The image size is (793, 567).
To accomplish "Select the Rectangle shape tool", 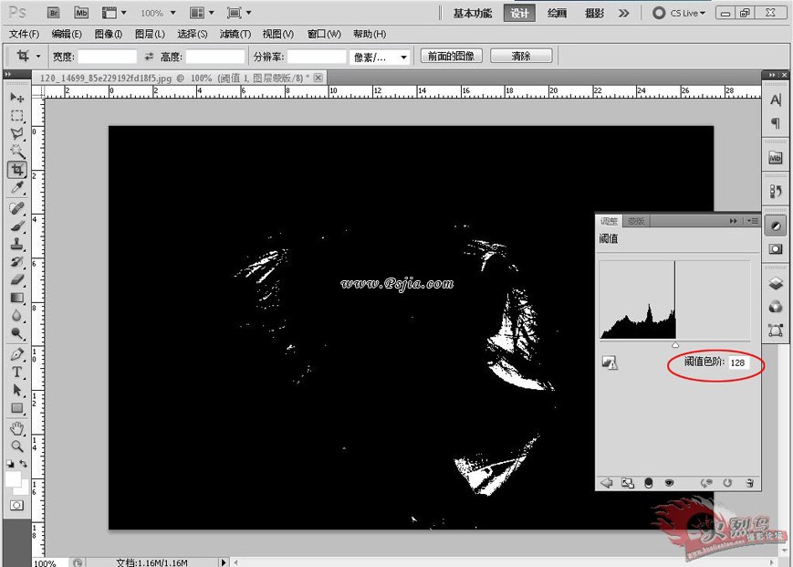I will click(16, 407).
